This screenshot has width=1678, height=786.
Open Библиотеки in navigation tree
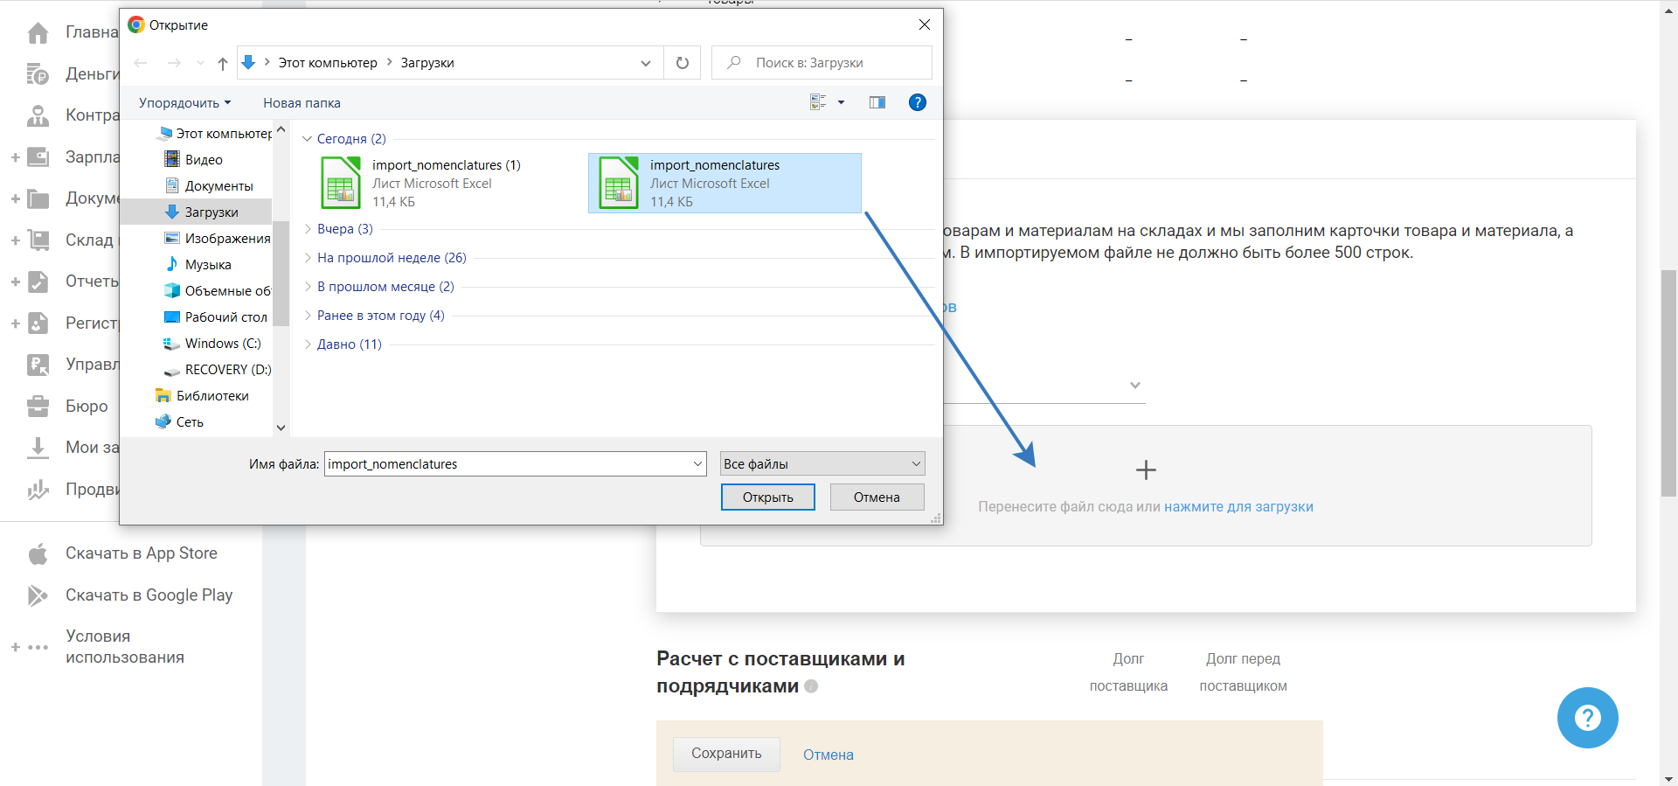coord(203,396)
